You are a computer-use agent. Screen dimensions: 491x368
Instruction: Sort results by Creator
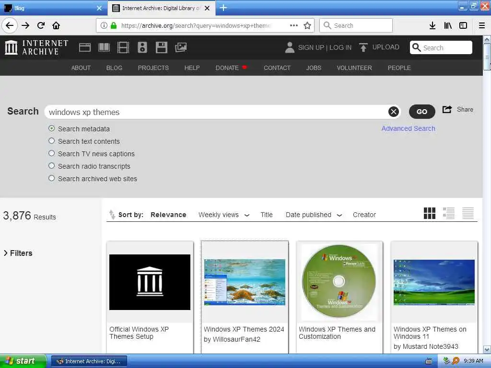tap(364, 215)
